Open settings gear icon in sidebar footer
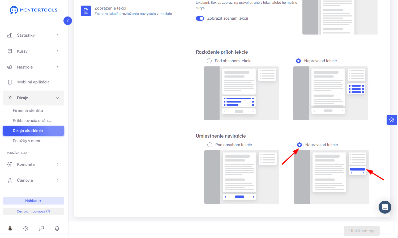The height and width of the screenshot is (238, 398). click(x=26, y=228)
